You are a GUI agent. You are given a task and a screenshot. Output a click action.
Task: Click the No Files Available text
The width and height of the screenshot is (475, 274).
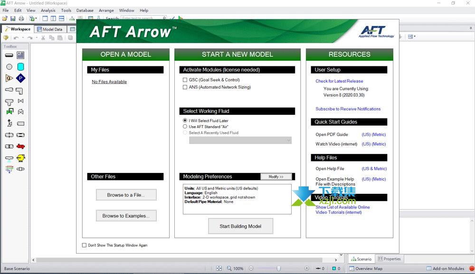click(109, 82)
